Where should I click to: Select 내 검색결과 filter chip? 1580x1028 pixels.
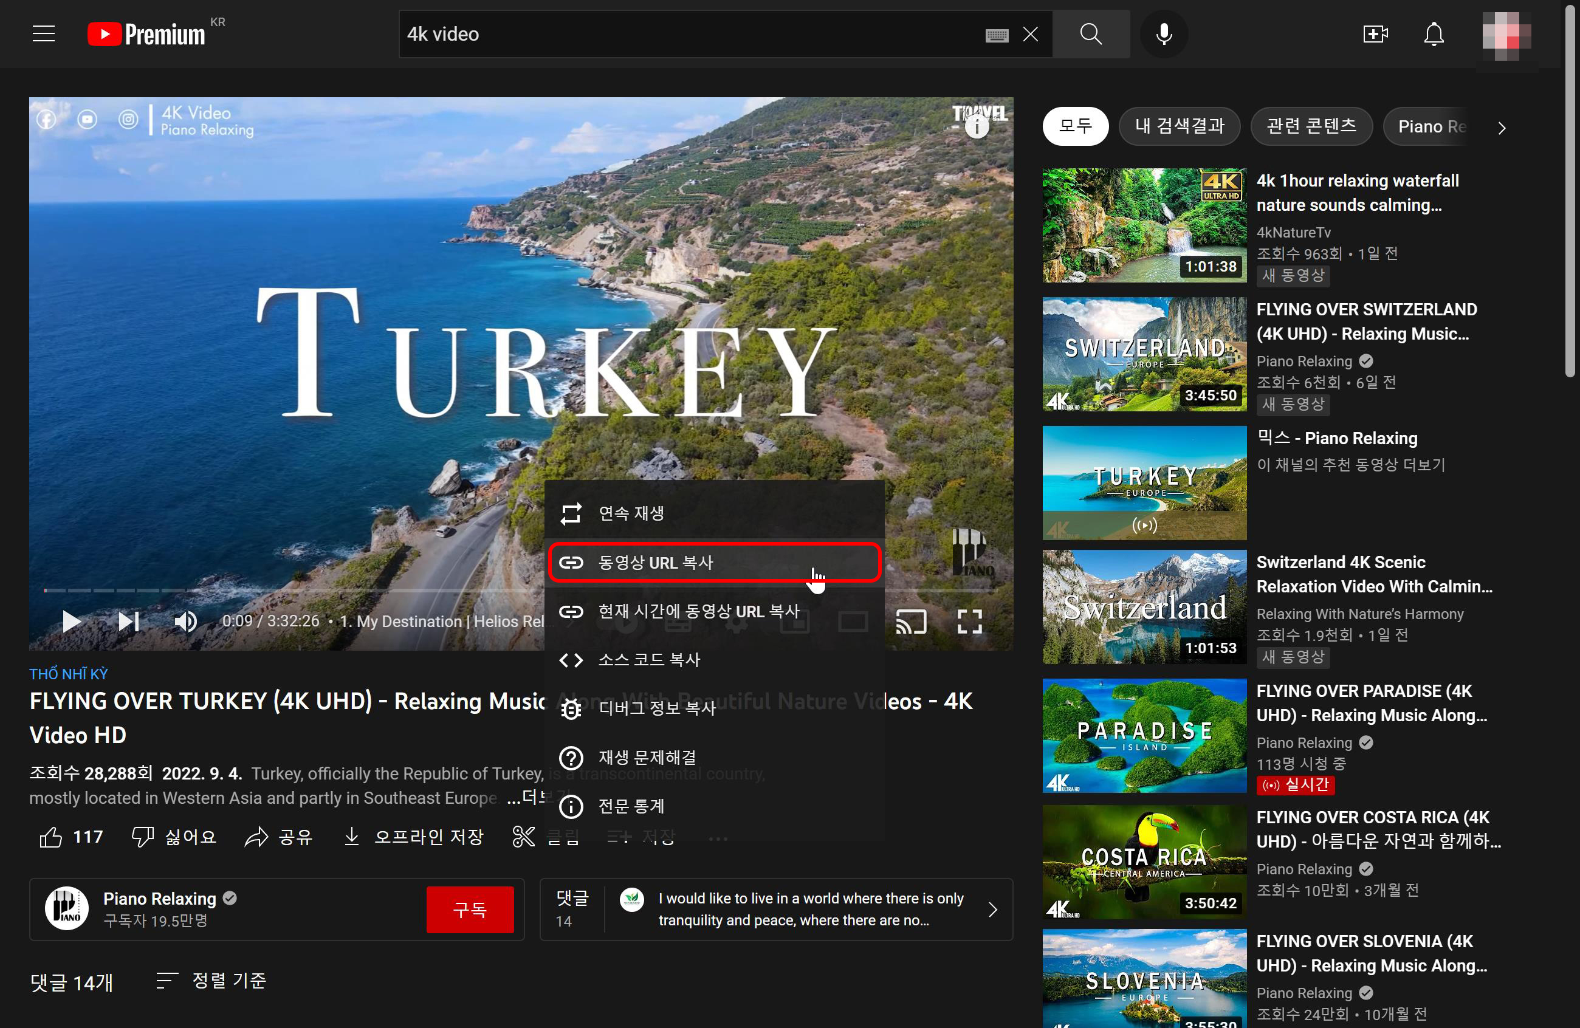[1179, 126]
